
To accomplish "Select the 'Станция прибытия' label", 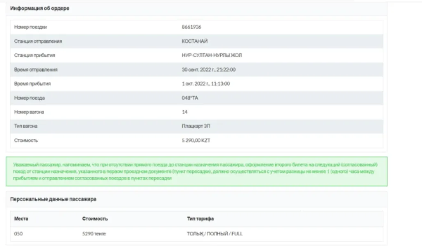I will click(34, 55).
